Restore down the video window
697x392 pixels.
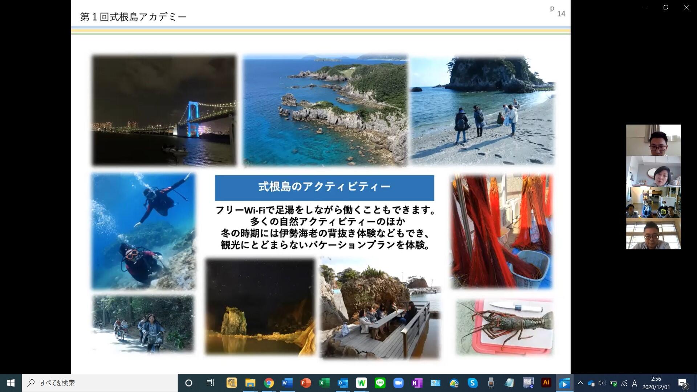click(x=665, y=7)
